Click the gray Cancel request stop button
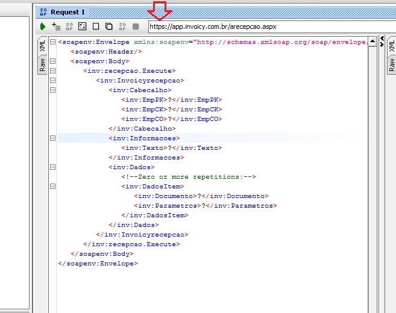Screen dimensions: 396x313 [x=136, y=26]
